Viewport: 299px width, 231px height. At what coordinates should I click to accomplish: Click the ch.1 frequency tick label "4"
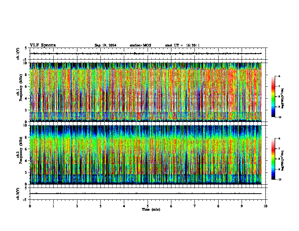click(26, 99)
